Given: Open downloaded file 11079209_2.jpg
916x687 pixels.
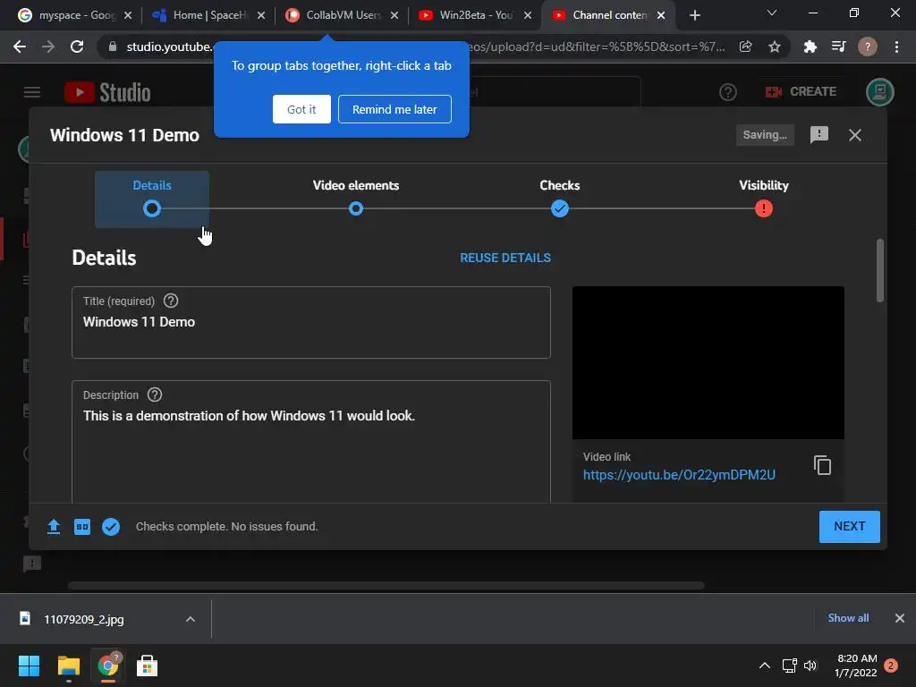Looking at the screenshot, I should 83,619.
